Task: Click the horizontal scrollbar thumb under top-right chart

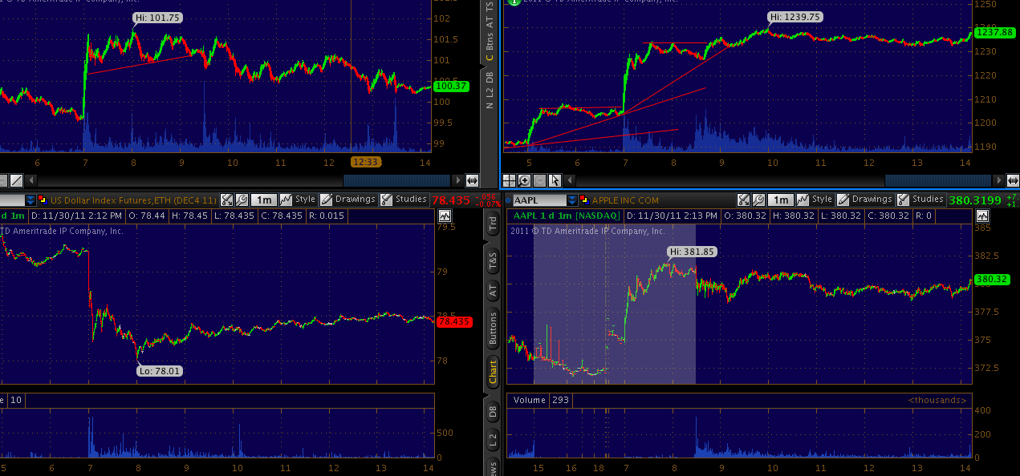Action: point(937,181)
